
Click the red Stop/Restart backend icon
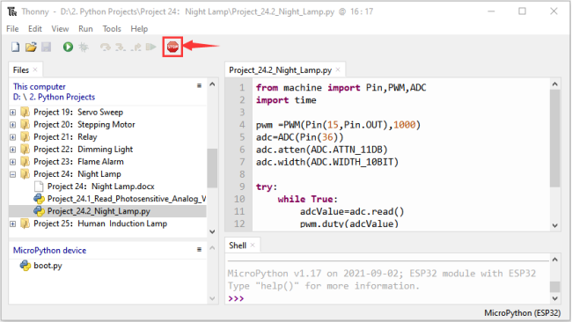pos(172,47)
